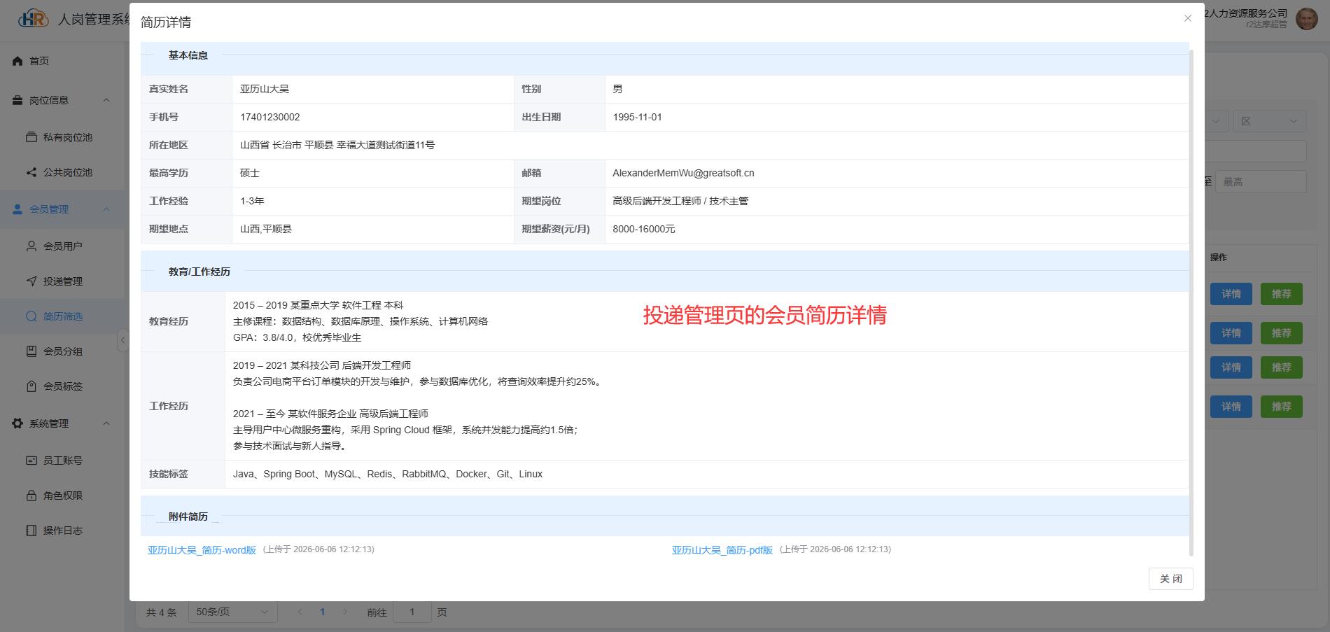Viewport: 1330px width, 632px height.
Task: Open 亚历山大吴_简历-word版 attachment link
Action: 202,550
